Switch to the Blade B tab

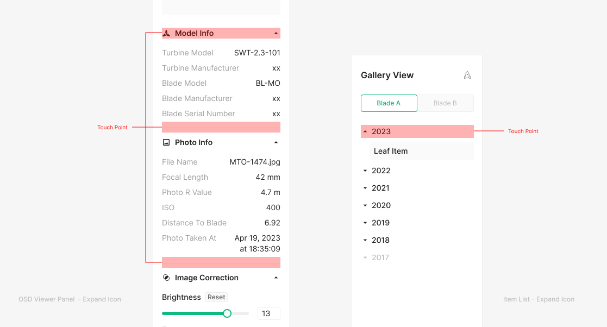445,103
